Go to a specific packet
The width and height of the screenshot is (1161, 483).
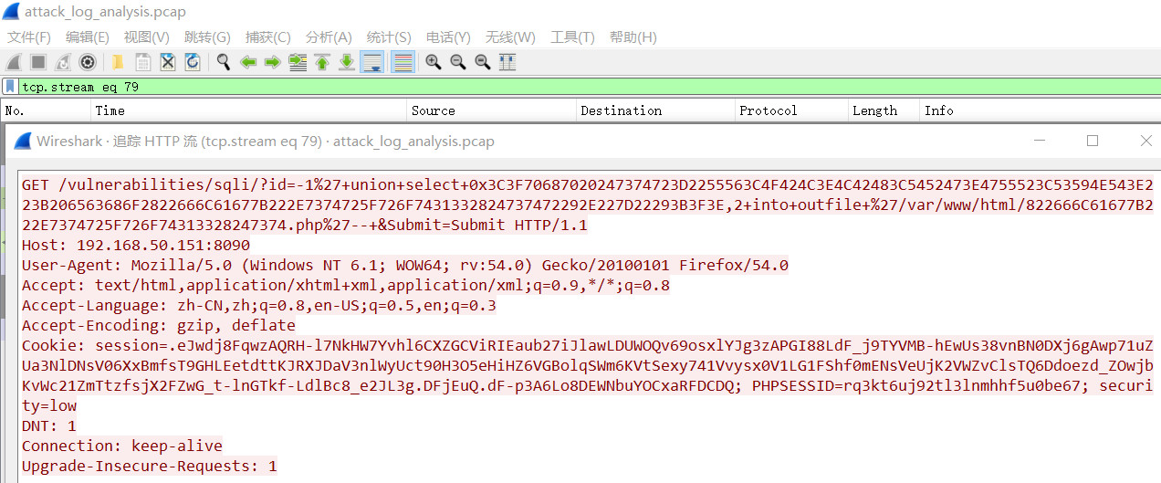point(298,62)
